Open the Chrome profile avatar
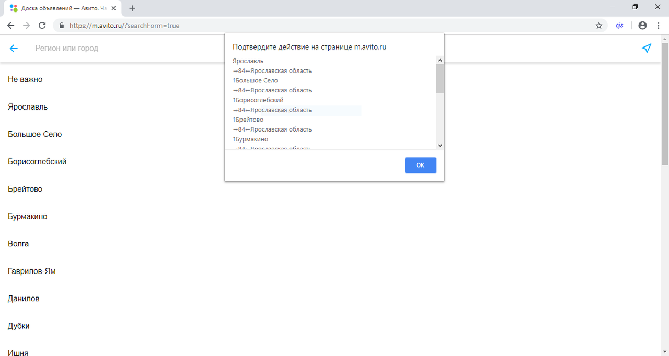This screenshot has height=356, width=669. click(642, 25)
